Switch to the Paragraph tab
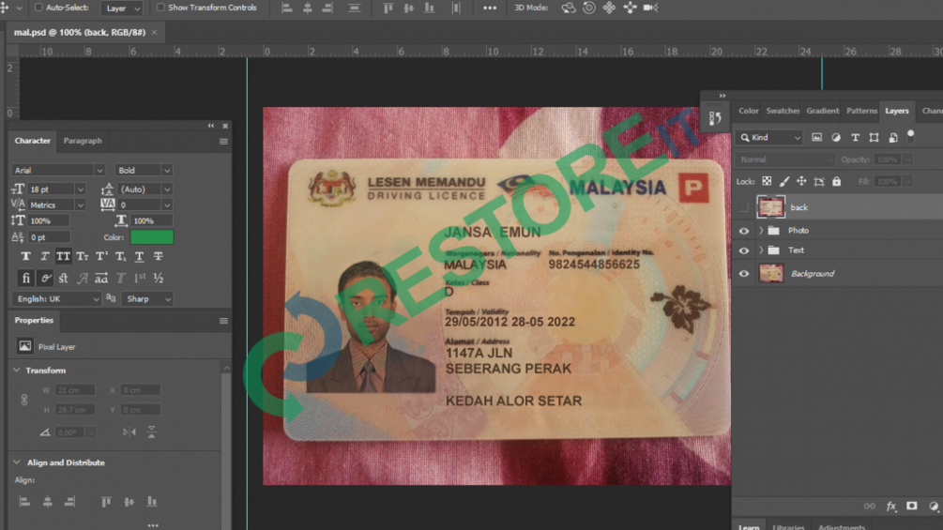 point(83,141)
